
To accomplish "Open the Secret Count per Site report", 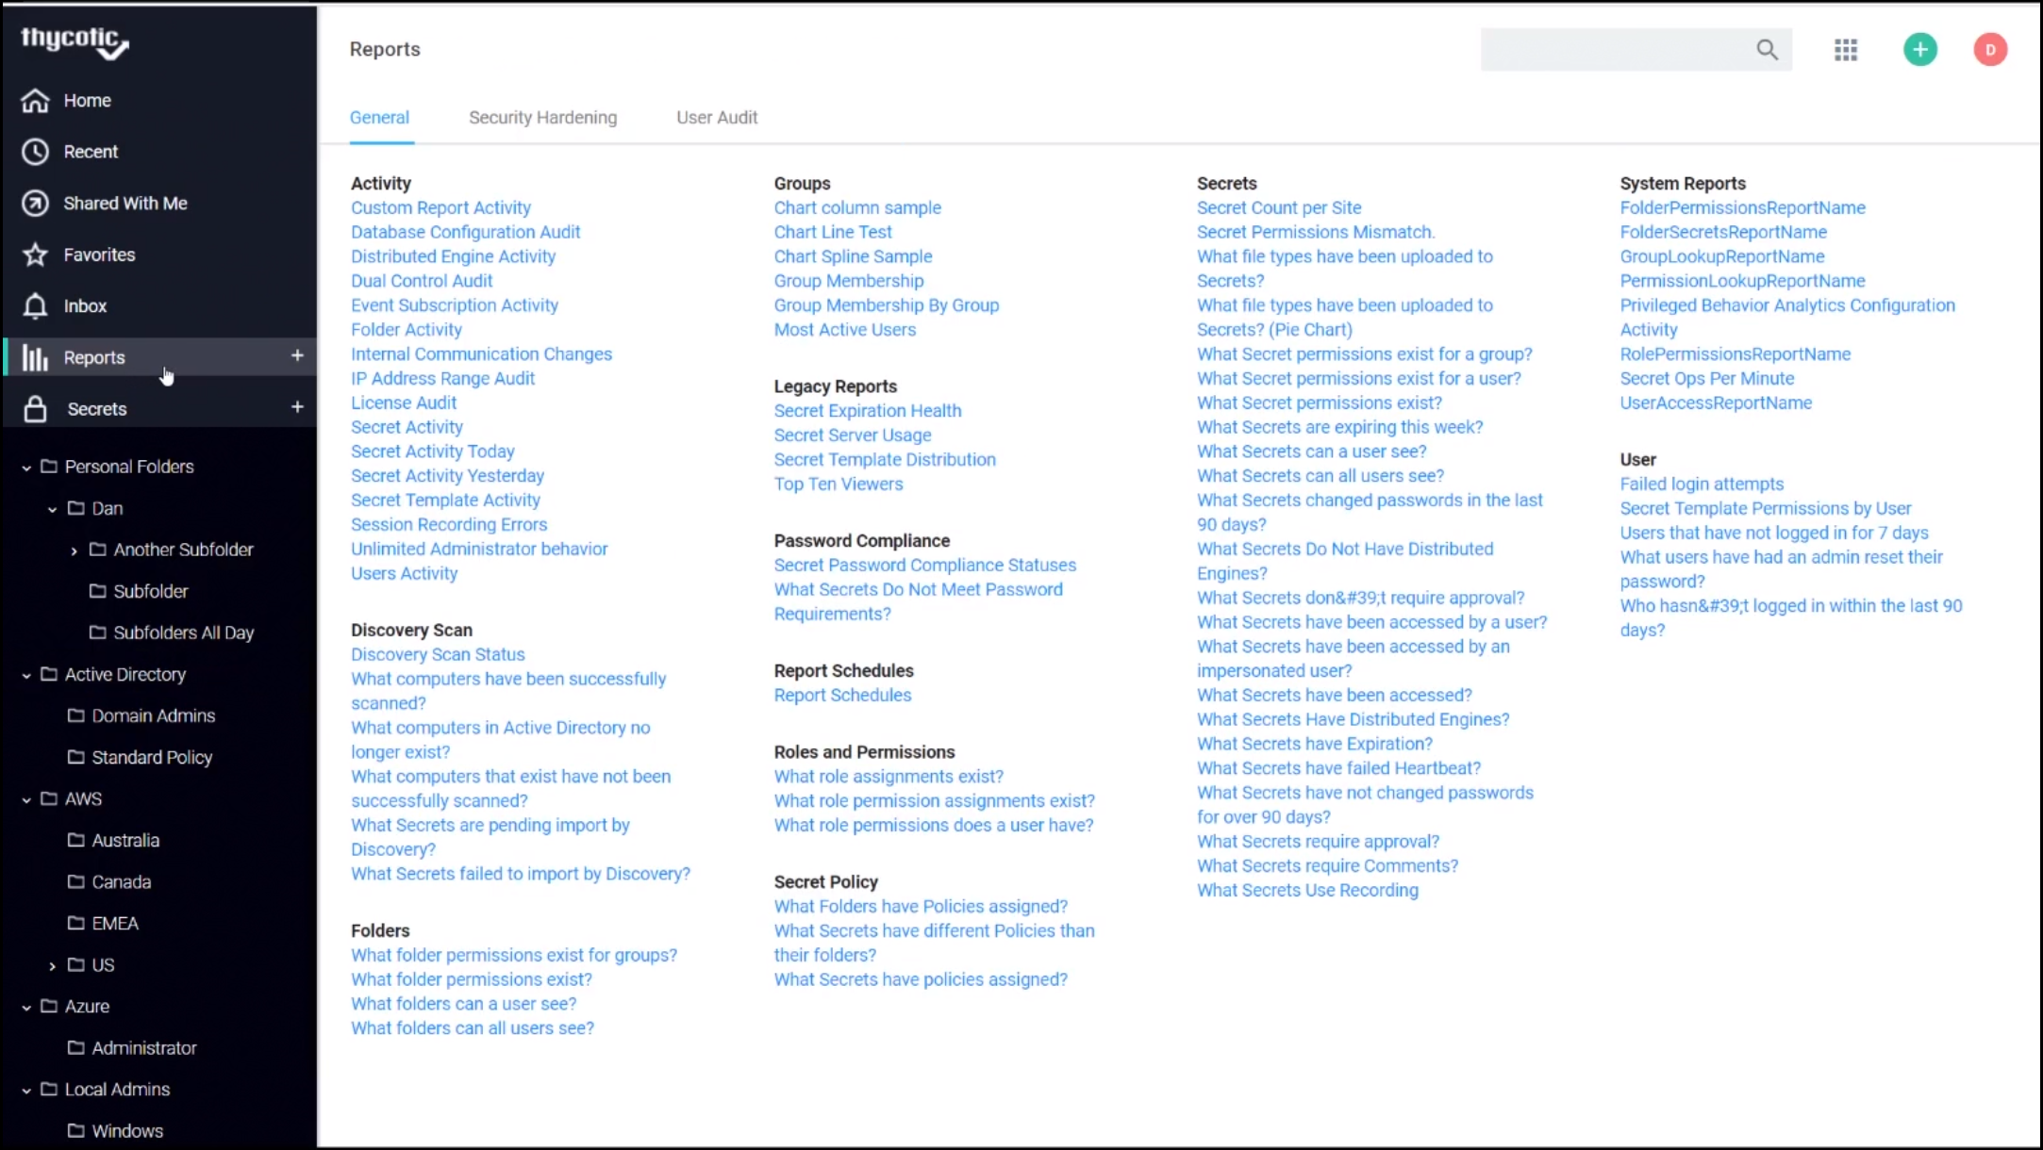I will pos(1278,207).
